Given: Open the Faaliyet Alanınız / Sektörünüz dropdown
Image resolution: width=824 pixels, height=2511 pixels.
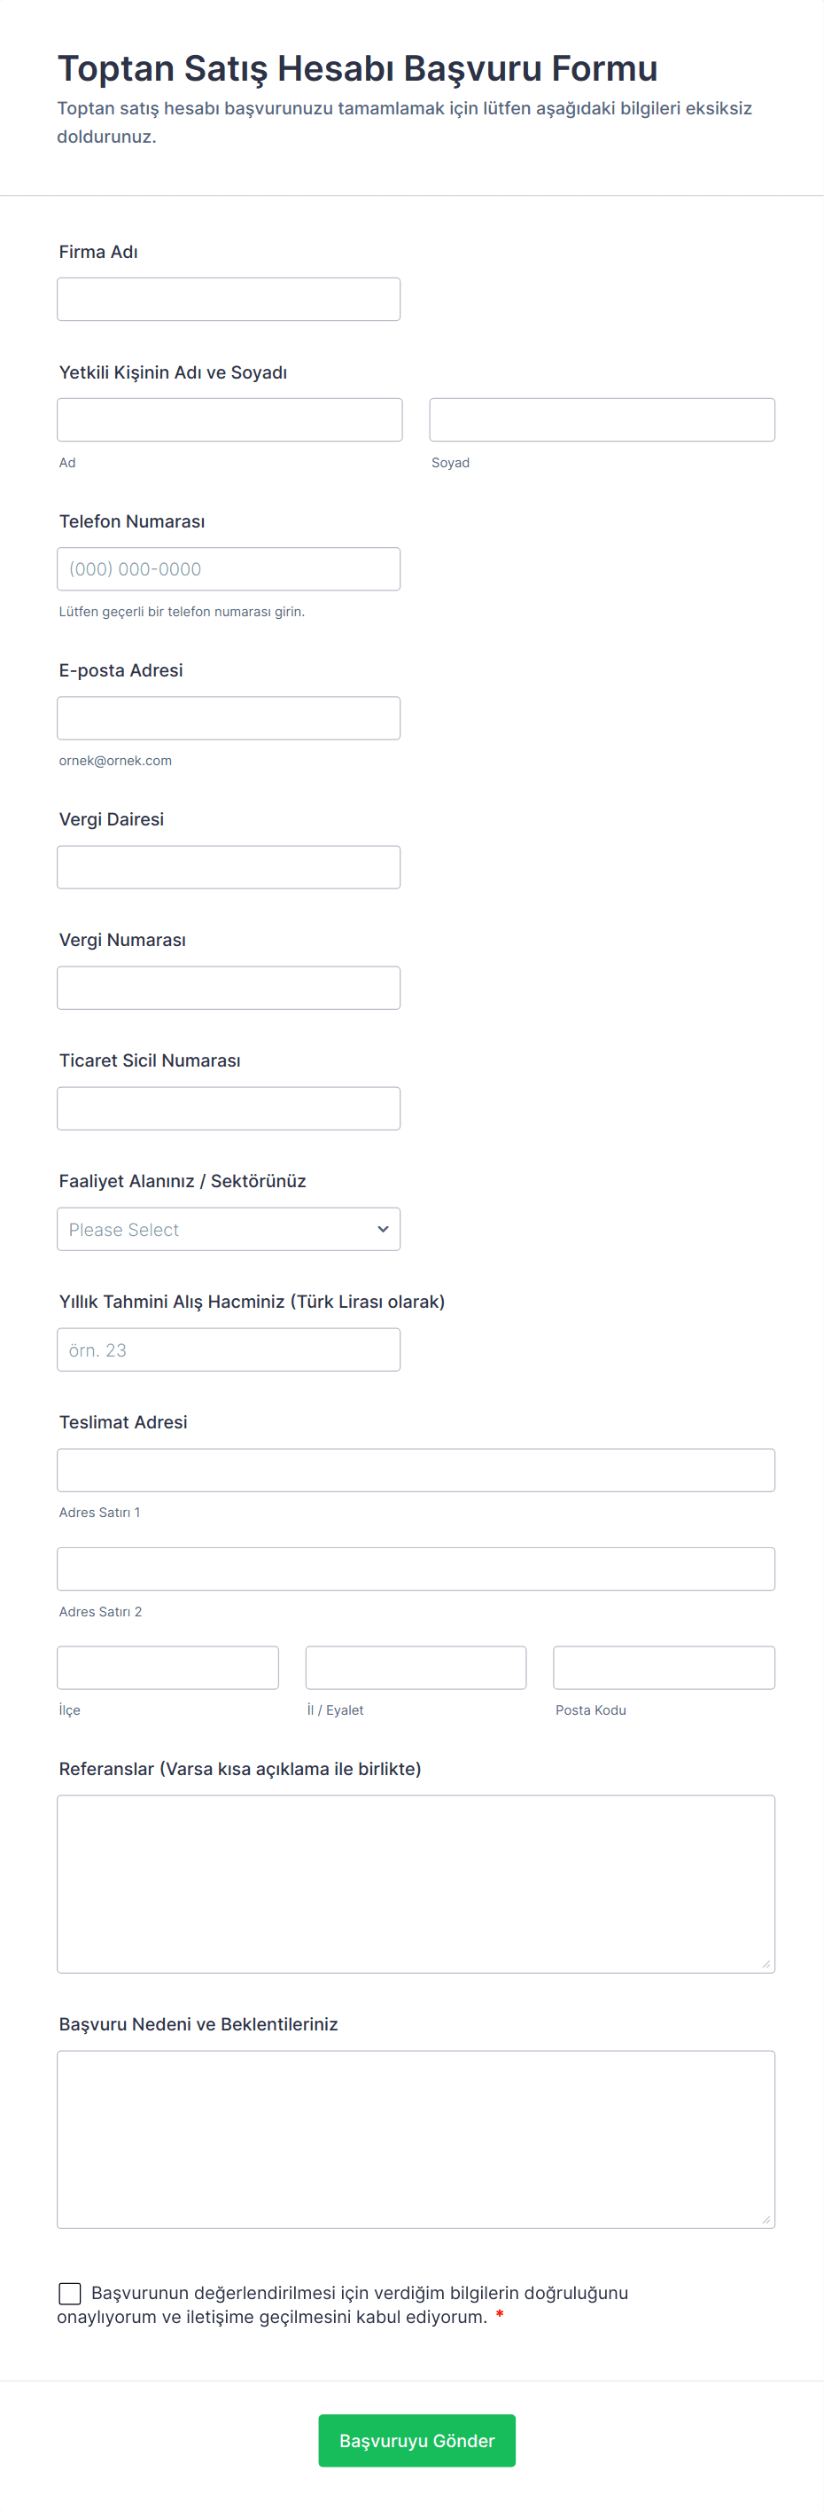Looking at the screenshot, I should [214, 1229].
